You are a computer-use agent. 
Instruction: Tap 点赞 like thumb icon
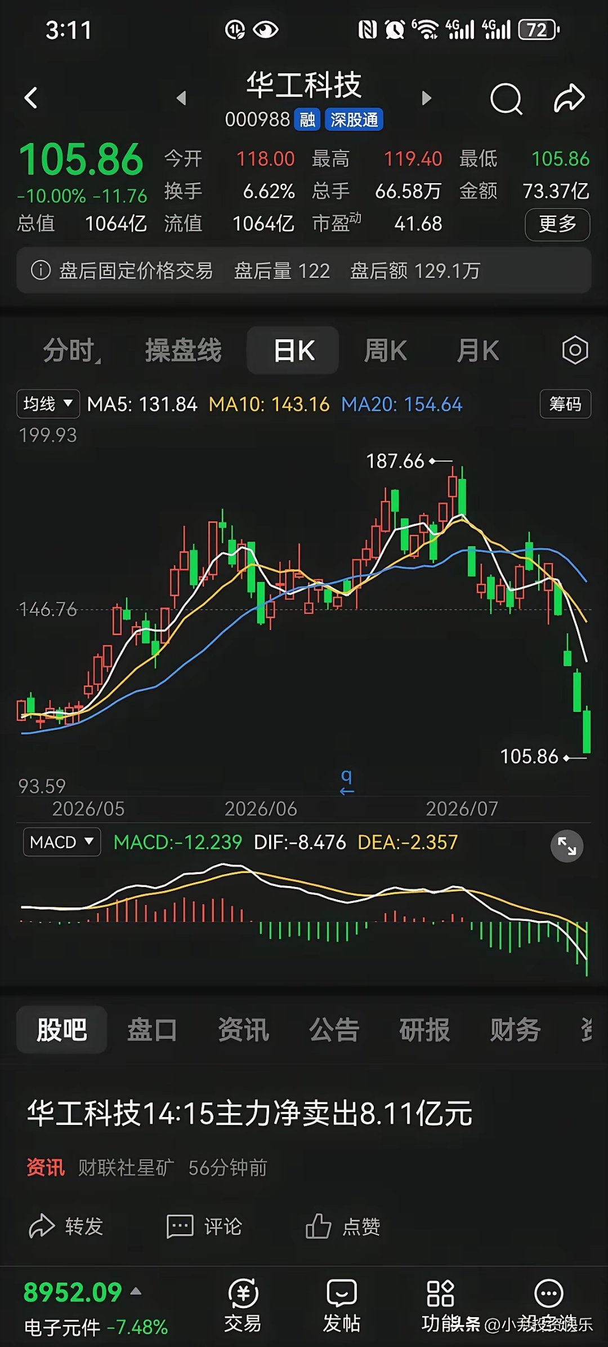pos(318,1226)
